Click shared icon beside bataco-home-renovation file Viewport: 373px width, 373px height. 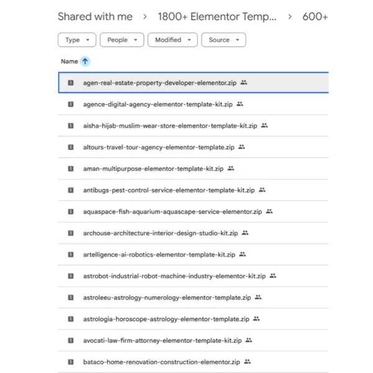[x=247, y=362]
